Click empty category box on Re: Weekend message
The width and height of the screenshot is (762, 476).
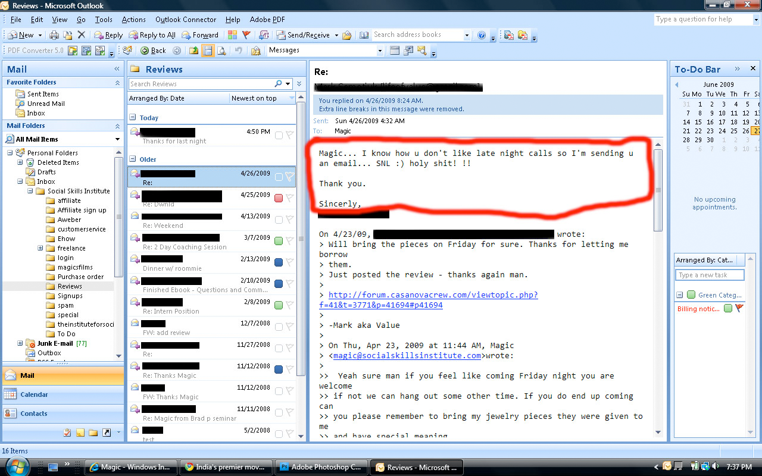click(x=279, y=220)
